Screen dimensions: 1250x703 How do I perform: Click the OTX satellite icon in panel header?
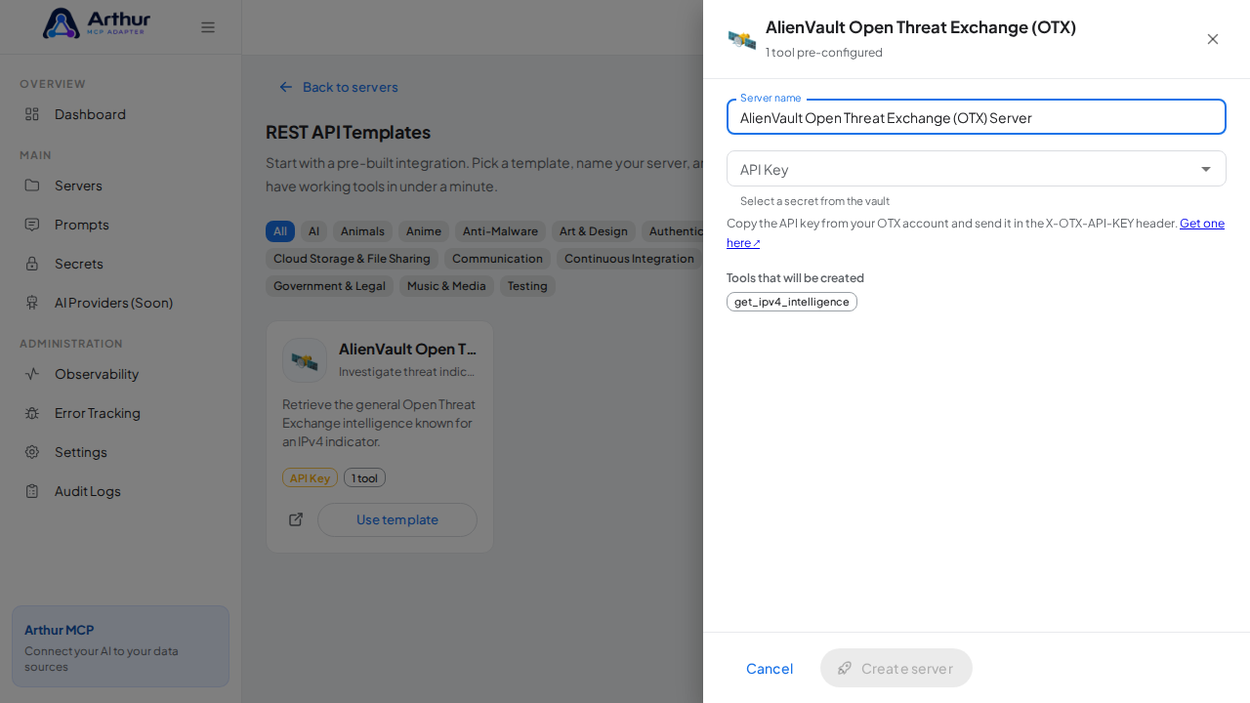pos(742,39)
